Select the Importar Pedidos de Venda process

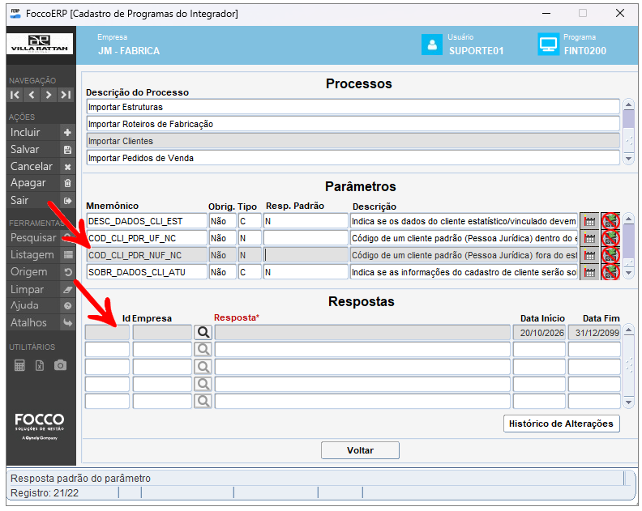click(353, 159)
